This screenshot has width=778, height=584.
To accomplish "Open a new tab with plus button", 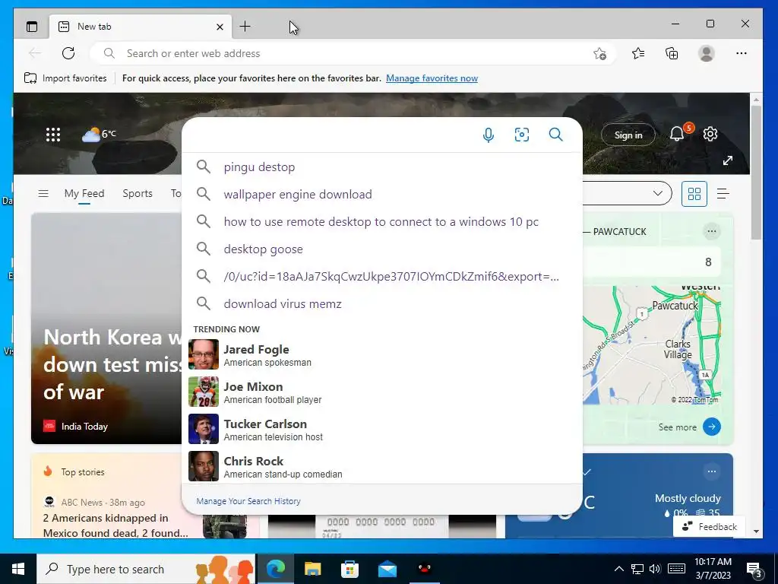I will point(245,27).
